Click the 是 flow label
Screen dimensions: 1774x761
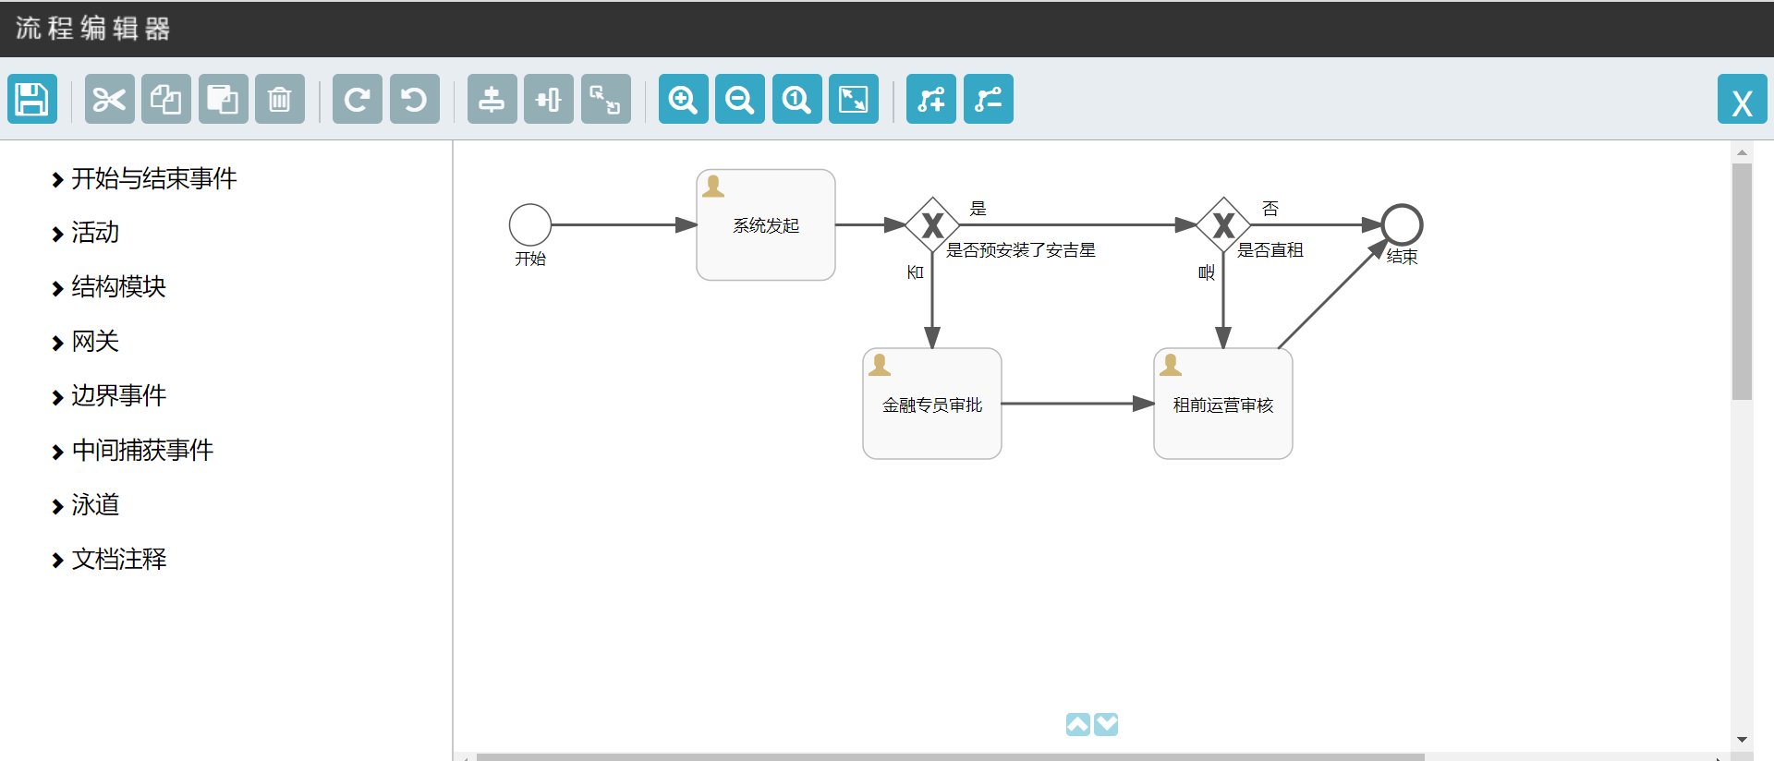coord(978,209)
